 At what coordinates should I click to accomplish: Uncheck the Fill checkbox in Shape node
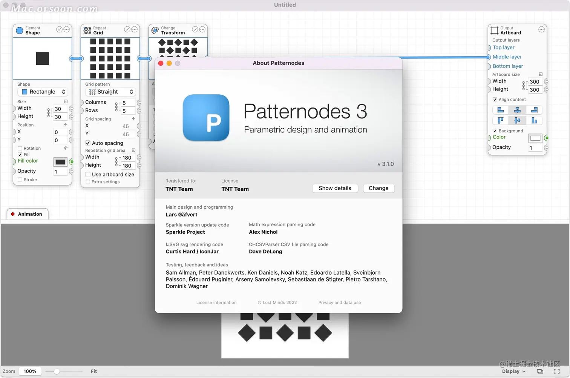point(20,155)
